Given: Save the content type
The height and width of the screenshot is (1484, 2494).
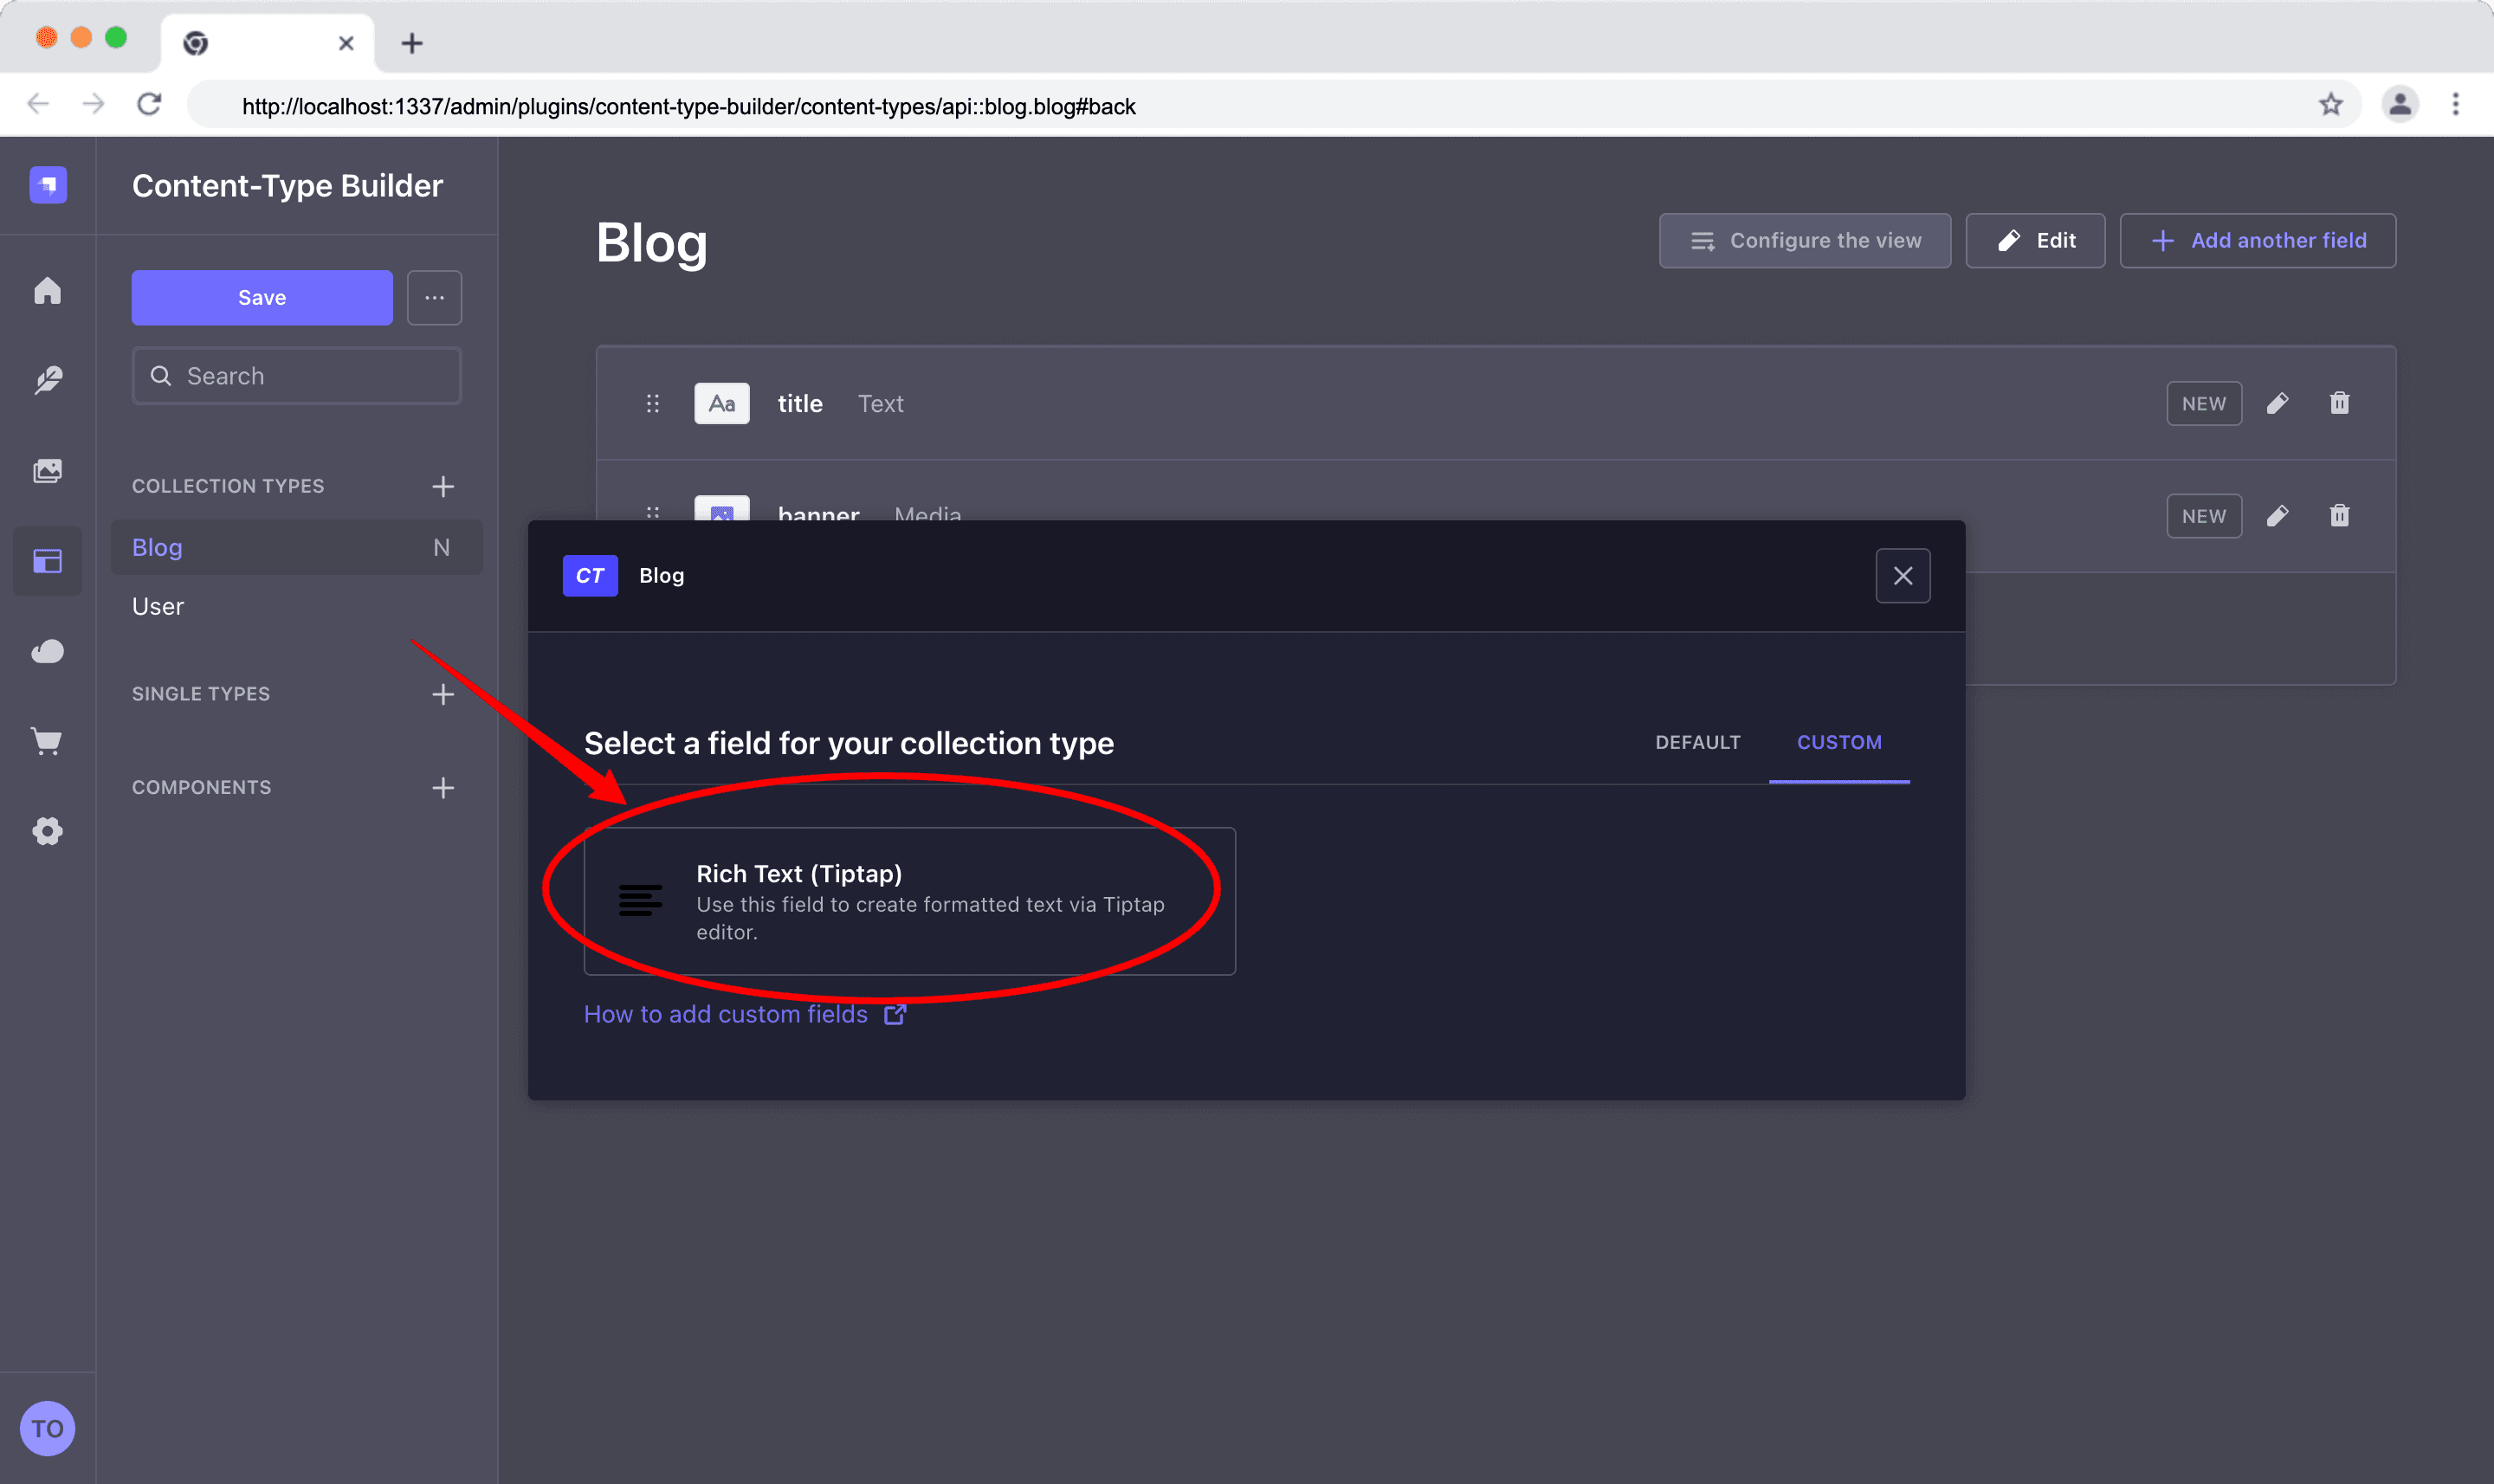Looking at the screenshot, I should pos(262,297).
